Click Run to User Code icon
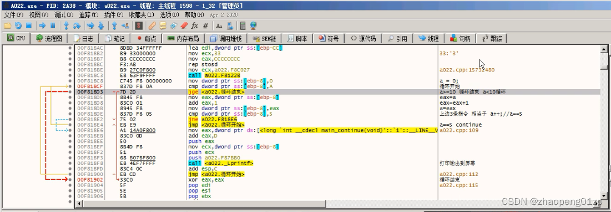Image resolution: width=611 pixels, height=212 pixels. pyautogui.click(x=125, y=26)
